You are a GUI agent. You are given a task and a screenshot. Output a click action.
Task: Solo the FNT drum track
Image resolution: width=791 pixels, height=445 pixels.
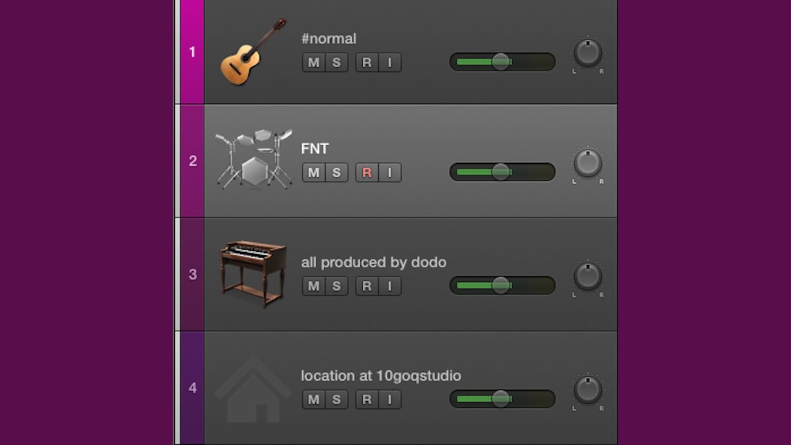[x=336, y=172]
